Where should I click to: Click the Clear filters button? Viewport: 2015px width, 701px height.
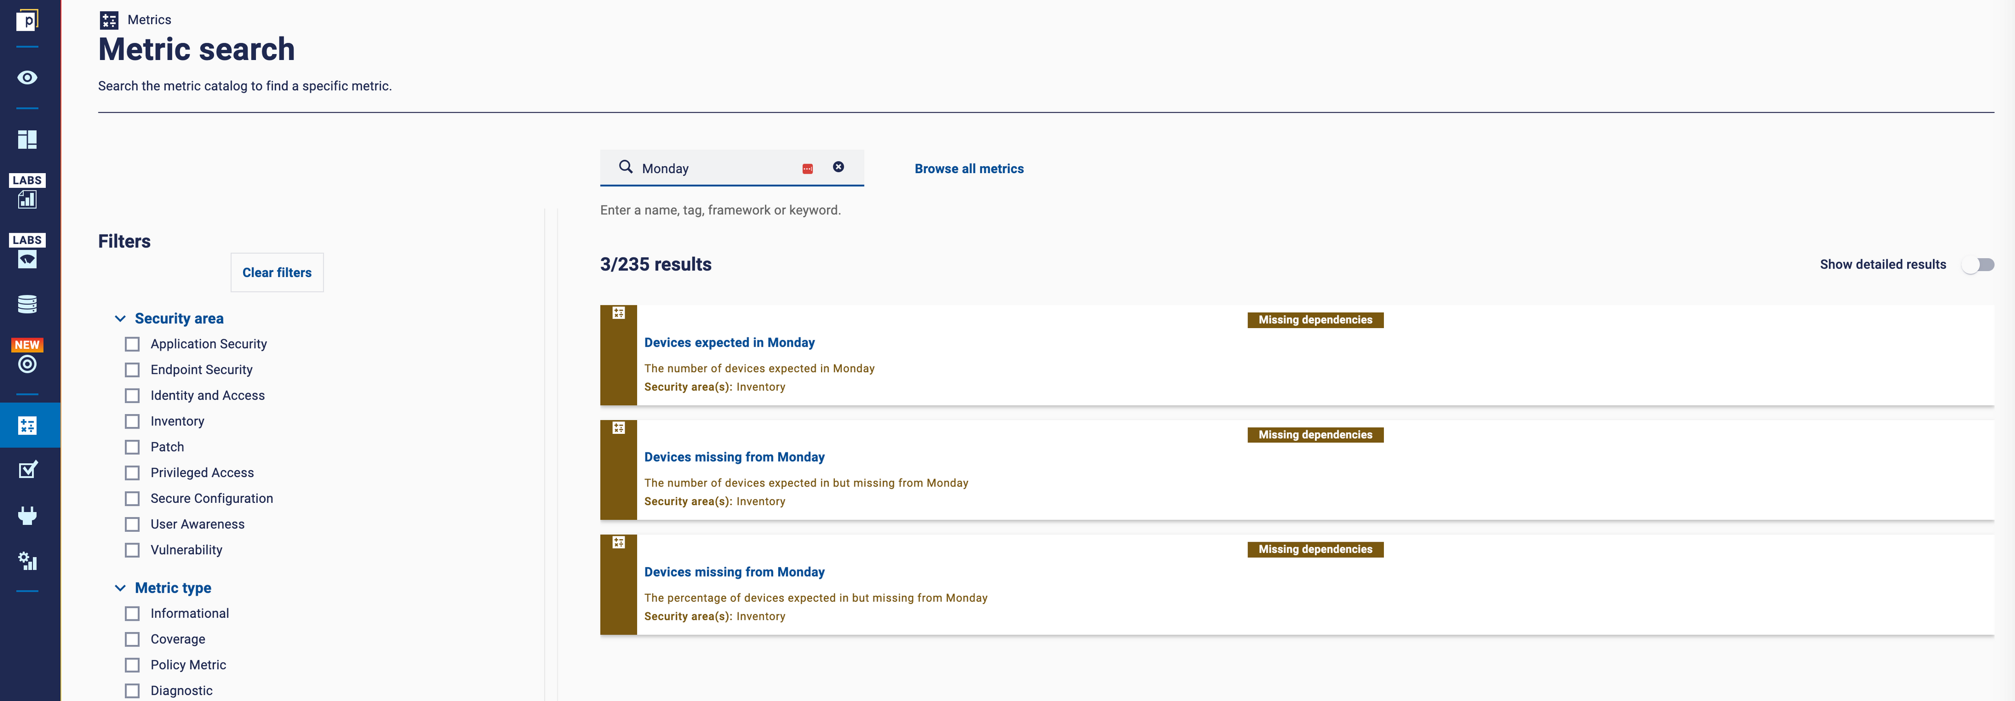pos(277,272)
